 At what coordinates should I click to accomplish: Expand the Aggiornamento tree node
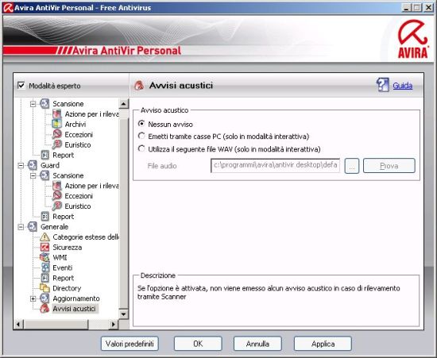click(33, 298)
